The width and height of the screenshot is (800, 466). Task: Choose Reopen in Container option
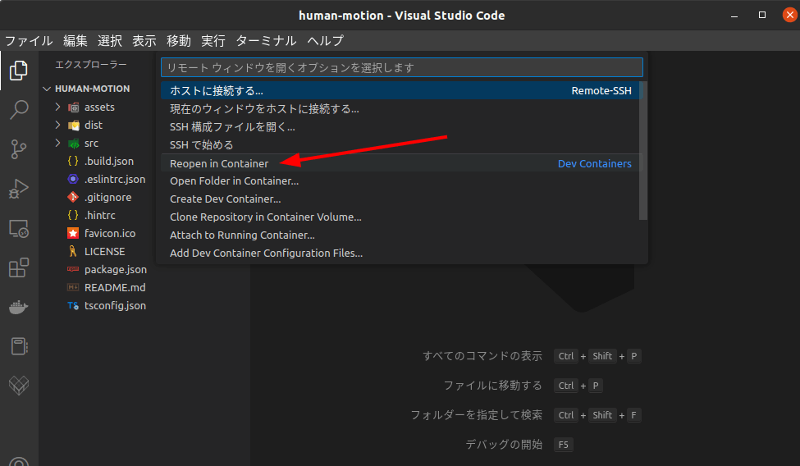pyautogui.click(x=401, y=163)
